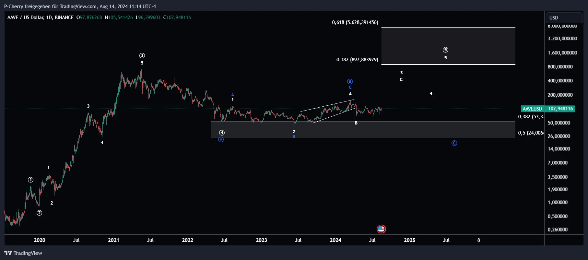Image resolution: width=588 pixels, height=260 pixels.
Task: Open the USD currency selector
Action: [564, 18]
